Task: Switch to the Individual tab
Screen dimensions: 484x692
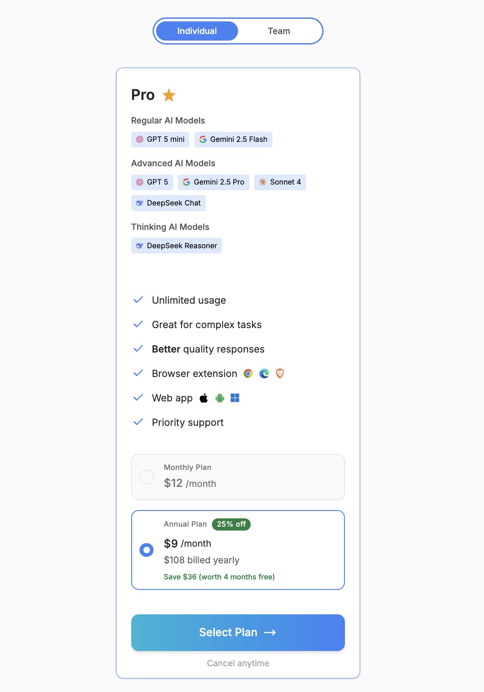Action: click(x=197, y=31)
